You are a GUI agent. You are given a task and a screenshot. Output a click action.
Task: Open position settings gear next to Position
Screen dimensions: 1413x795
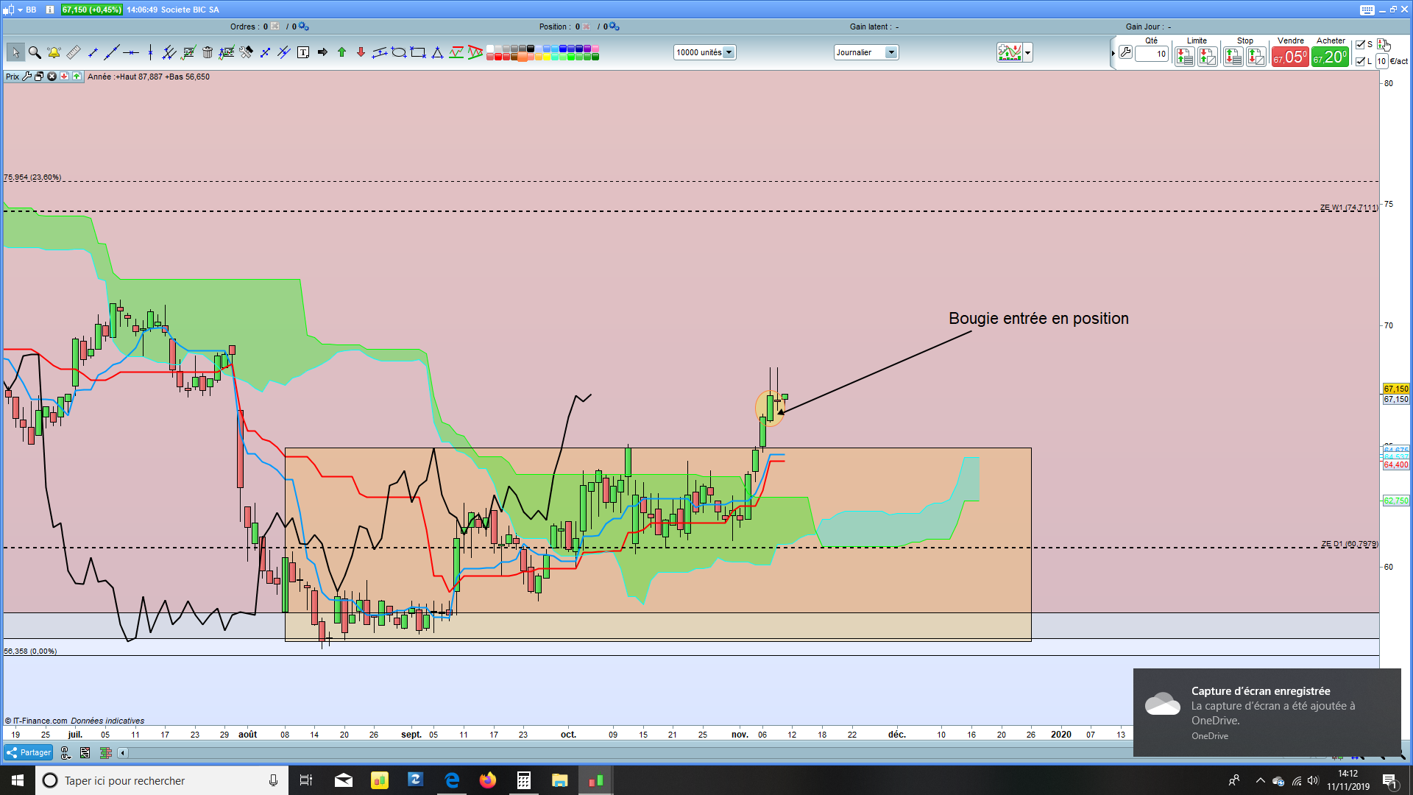[614, 26]
